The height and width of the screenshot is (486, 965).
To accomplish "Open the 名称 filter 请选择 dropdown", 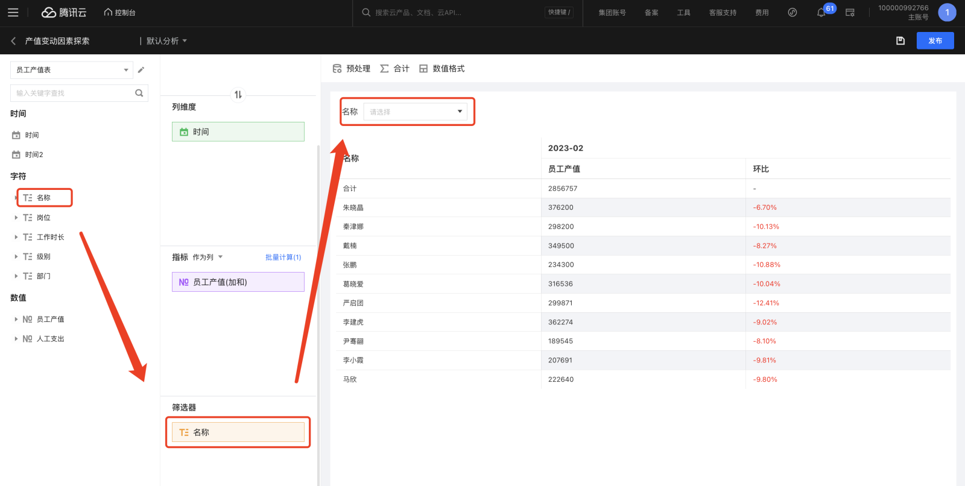I will (416, 112).
